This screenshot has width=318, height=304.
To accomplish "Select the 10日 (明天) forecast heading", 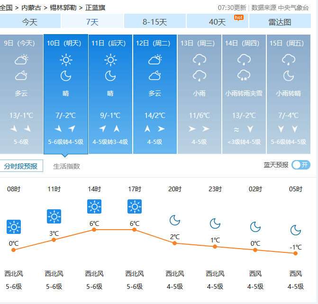I will 64,43.
